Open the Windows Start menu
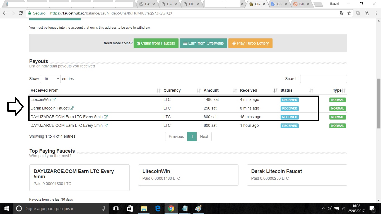This screenshot has height=214, width=381. click(x=7, y=208)
